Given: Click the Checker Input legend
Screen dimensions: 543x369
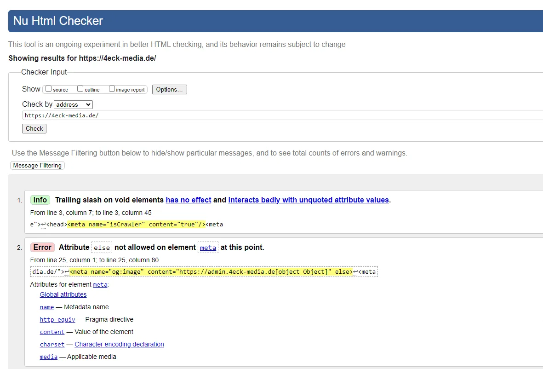Looking at the screenshot, I should tap(44, 72).
